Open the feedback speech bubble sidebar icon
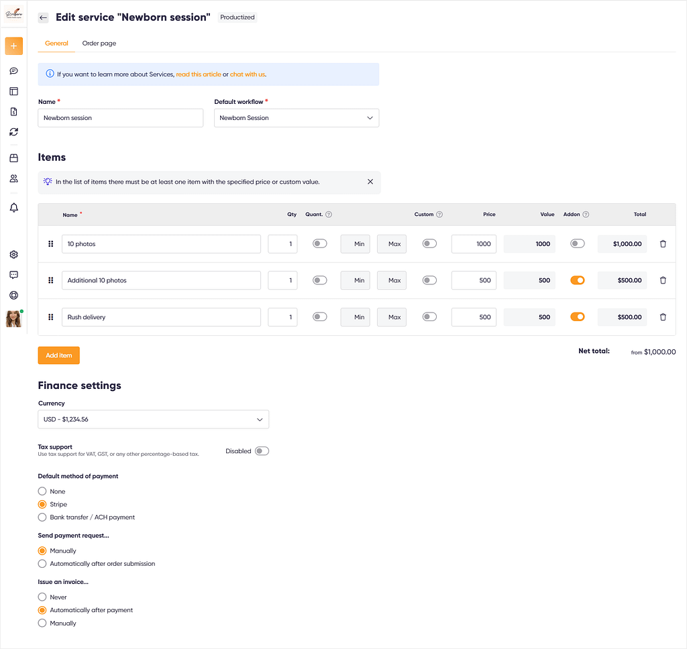687x649 pixels. [13, 275]
